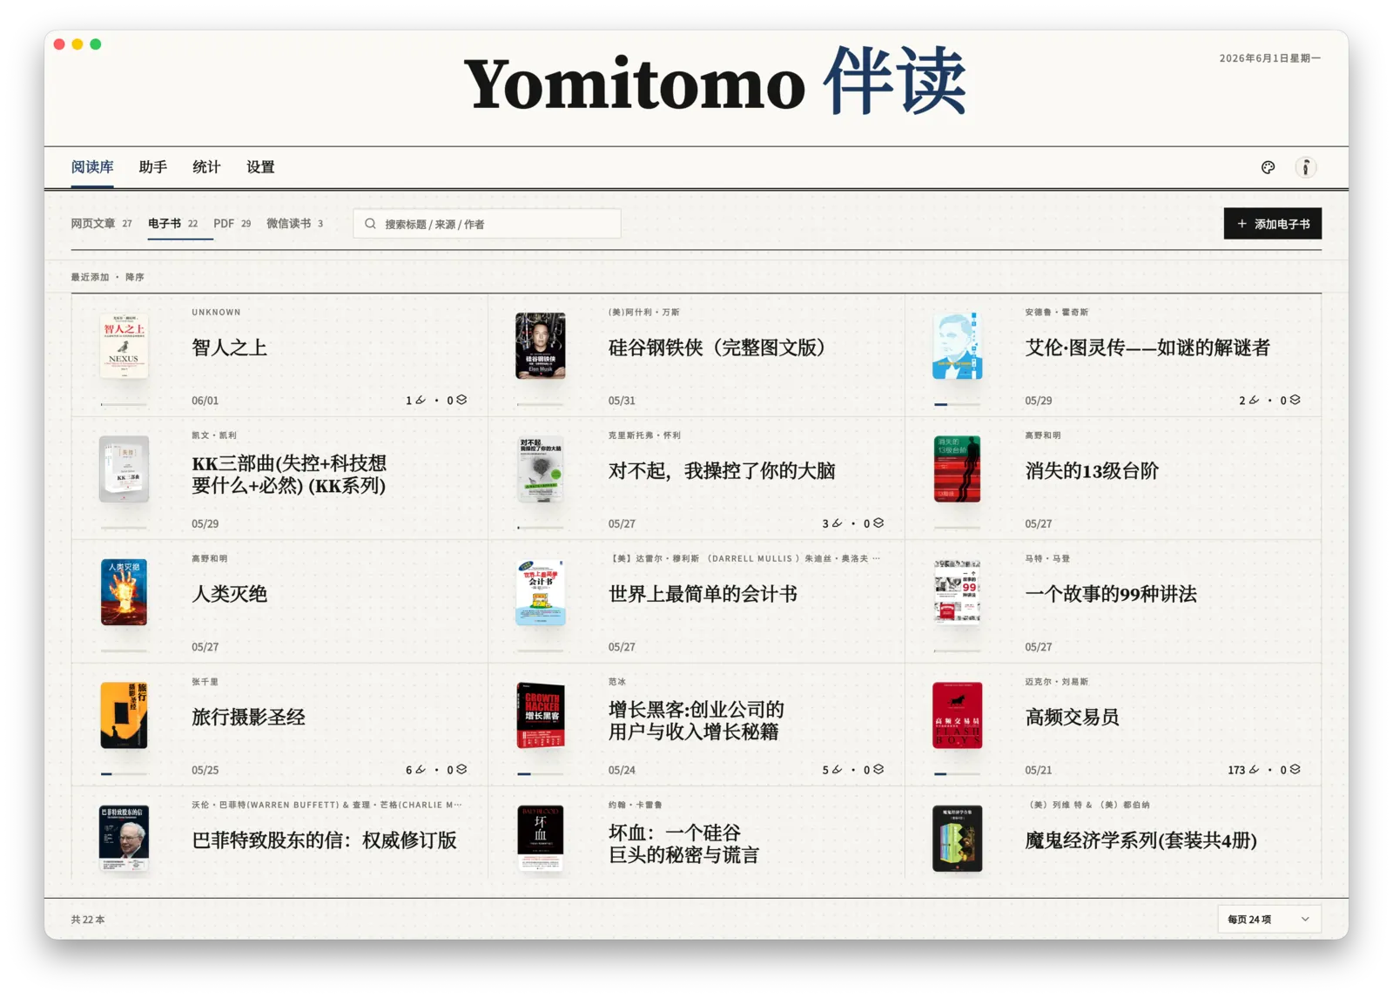Show 微信读书 category

pyautogui.click(x=294, y=224)
